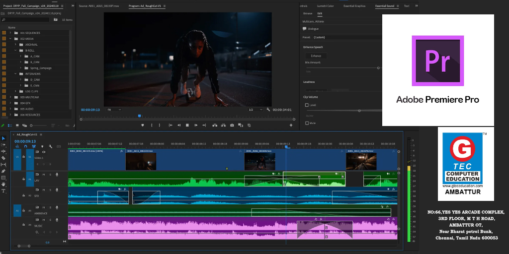Image resolution: width=509 pixels, height=254 pixels.
Task: Click the Browse tab link in Essential Sound
Action: 308,13
